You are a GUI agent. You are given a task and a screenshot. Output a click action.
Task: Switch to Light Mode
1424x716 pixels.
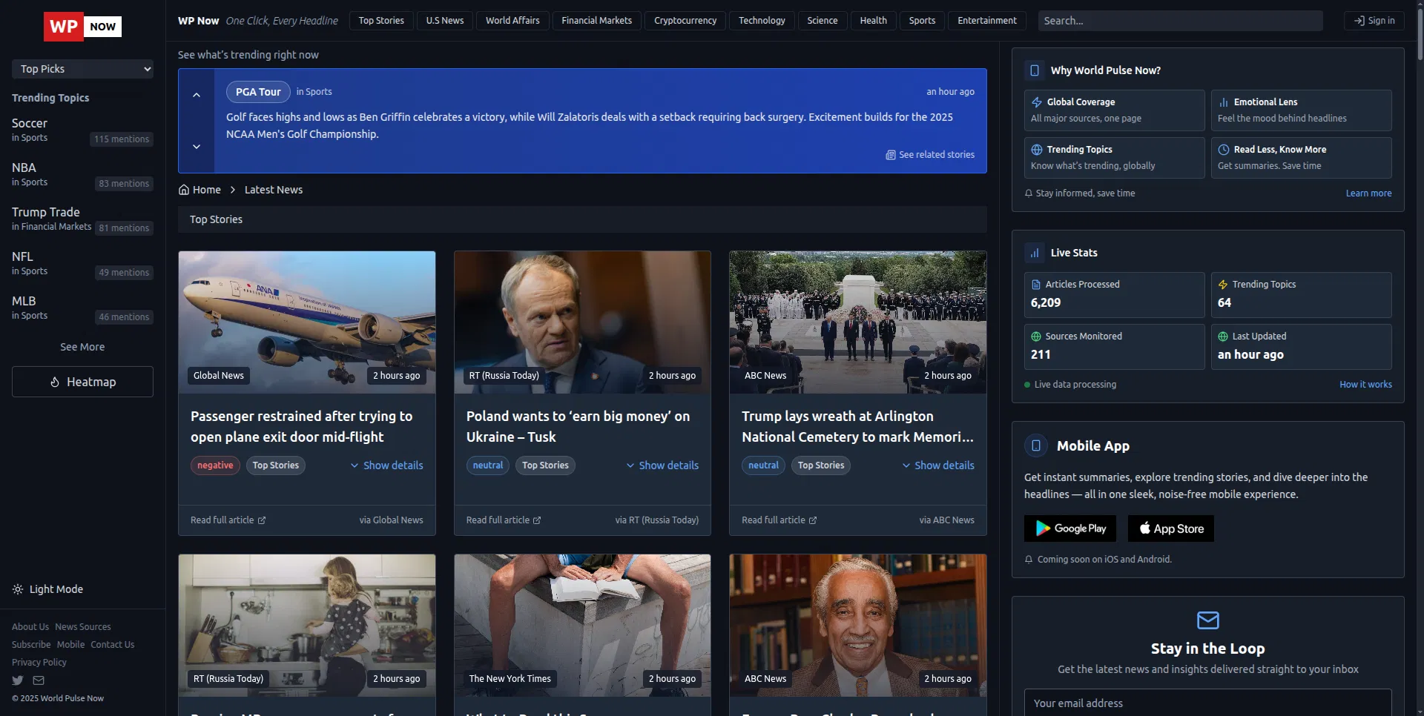[x=47, y=589]
